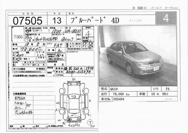
Task: Click the handwritten mileage 78,600
Action: tap(30, 49)
